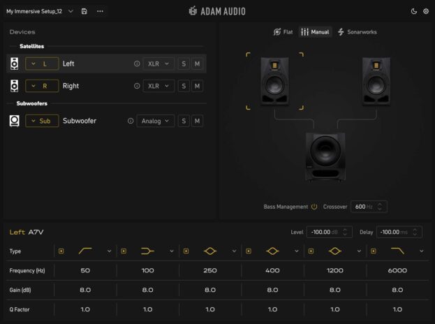
Task: Click the 1200 frequency value
Action: pyautogui.click(x=335, y=270)
